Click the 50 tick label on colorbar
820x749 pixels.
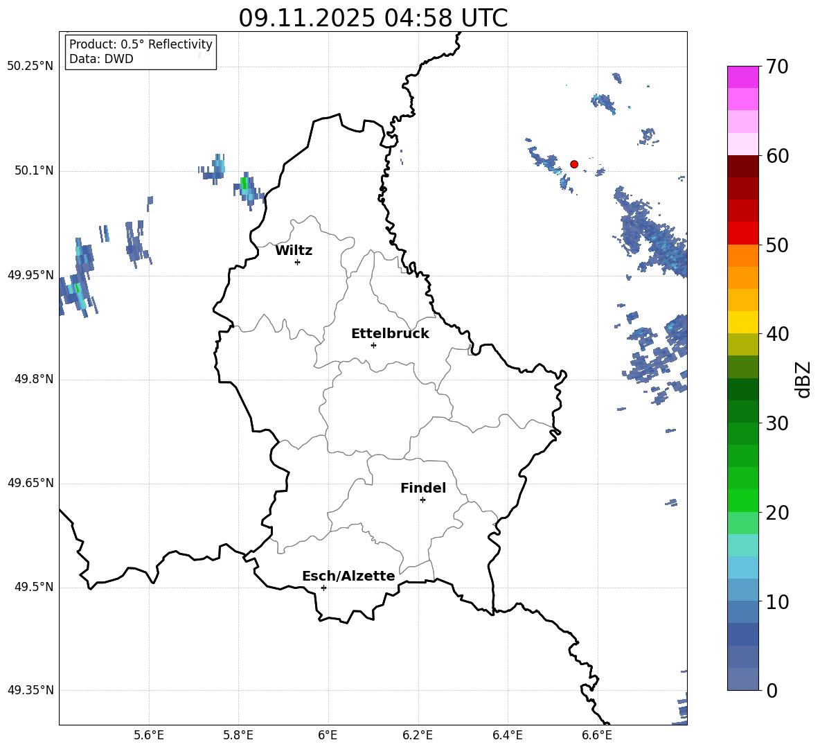point(777,245)
